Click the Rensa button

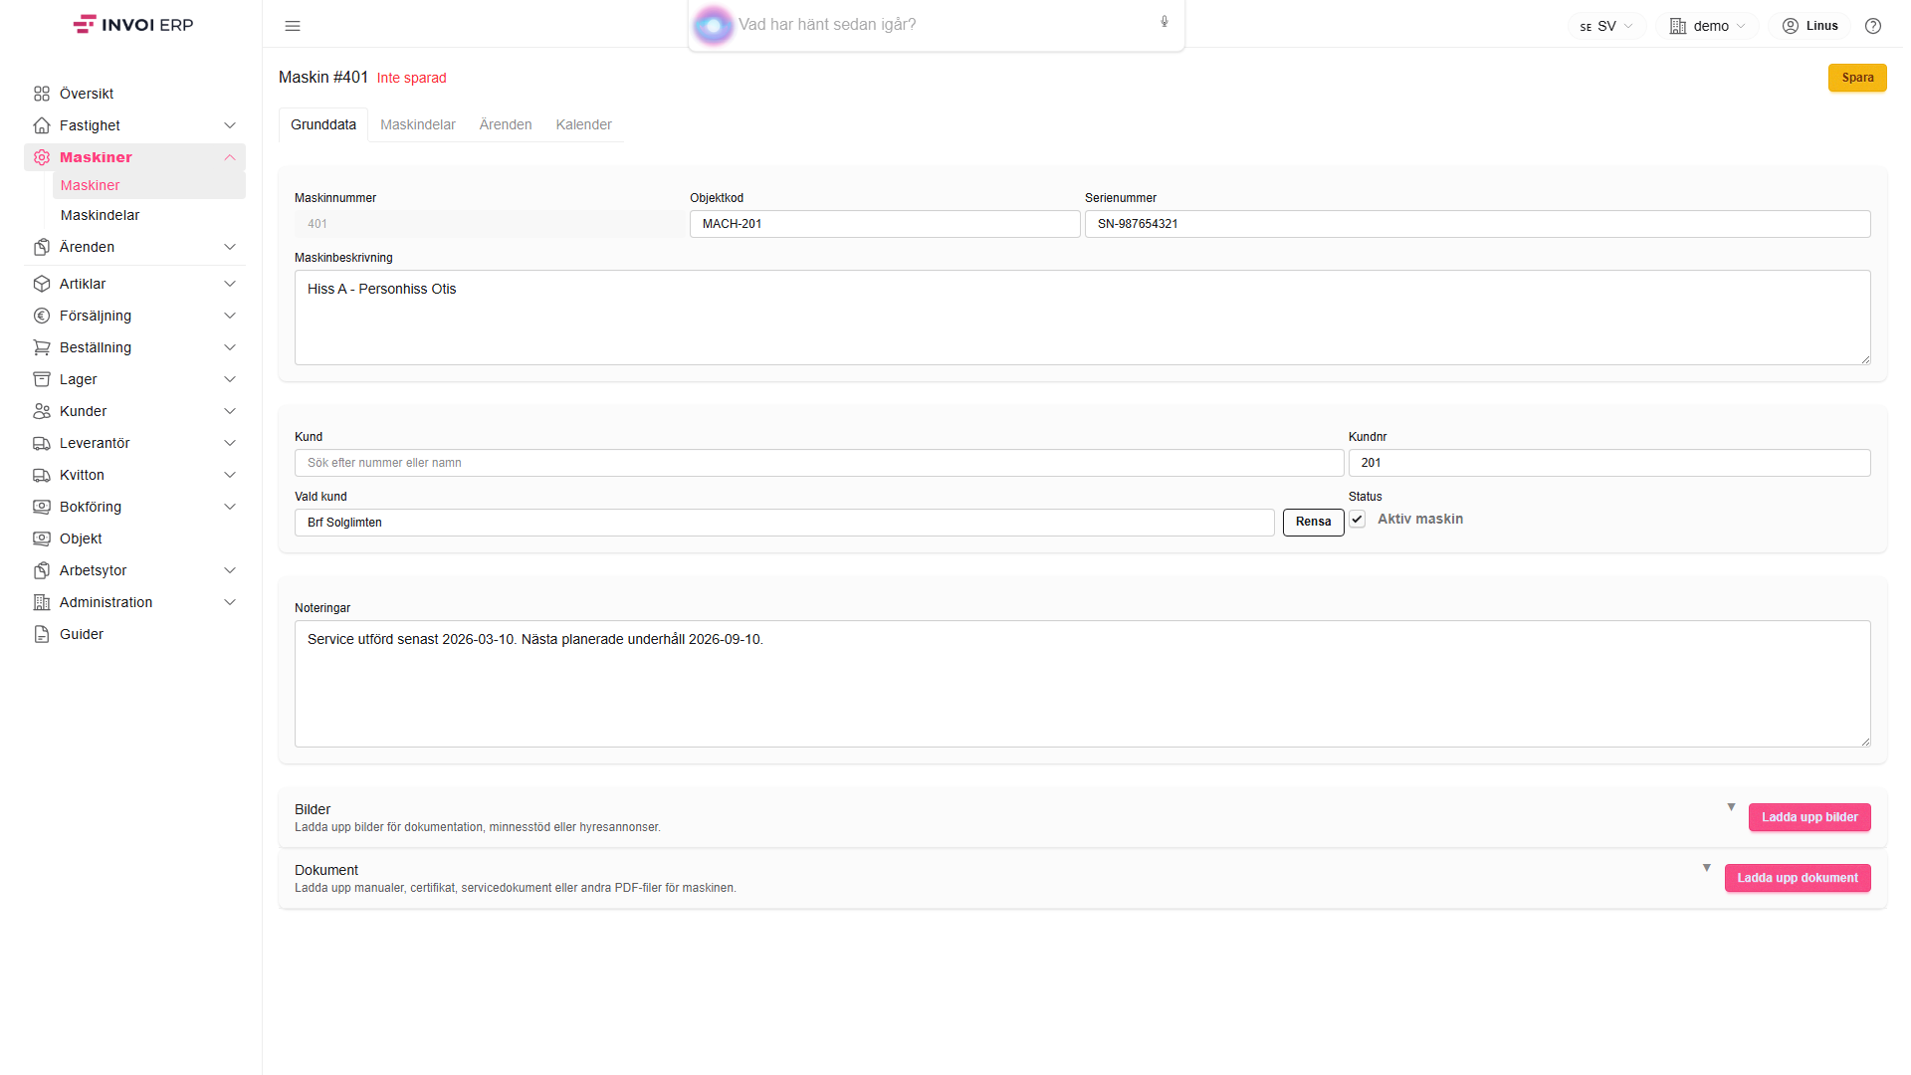click(1313, 522)
